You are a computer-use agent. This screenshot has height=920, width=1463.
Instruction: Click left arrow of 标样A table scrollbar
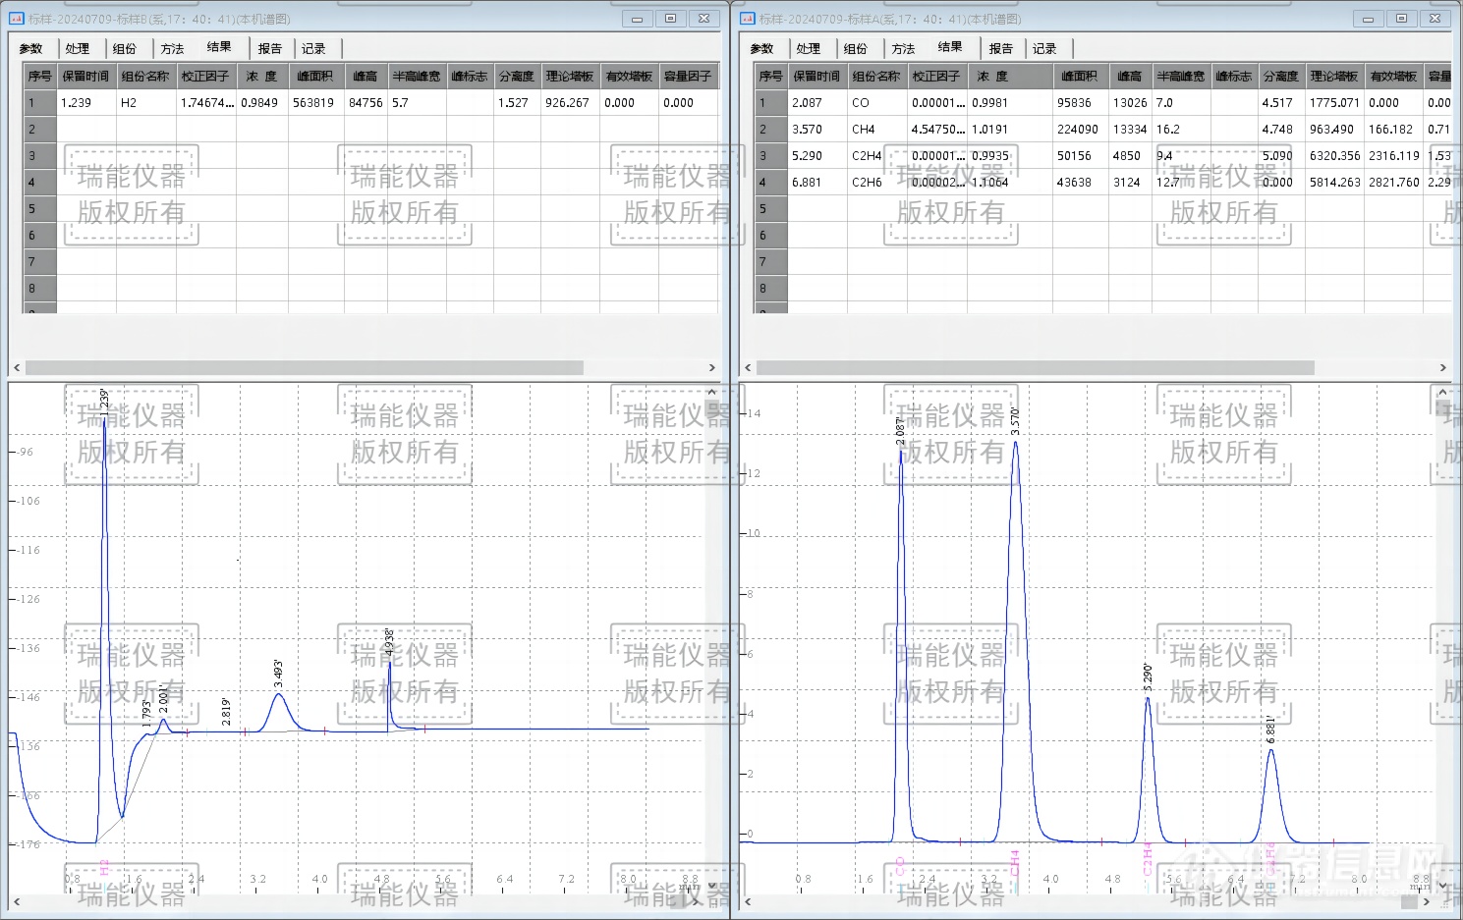coord(748,367)
